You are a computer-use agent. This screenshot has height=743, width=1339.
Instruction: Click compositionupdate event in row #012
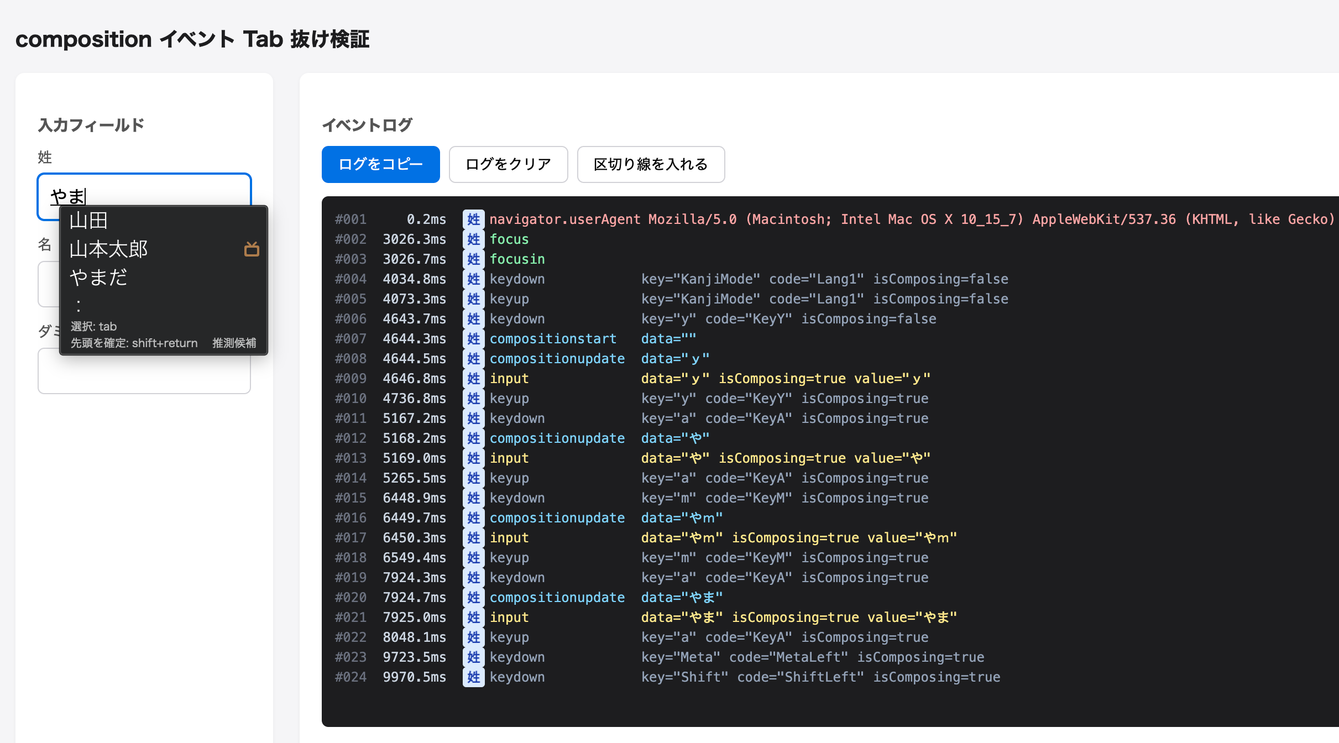(557, 438)
